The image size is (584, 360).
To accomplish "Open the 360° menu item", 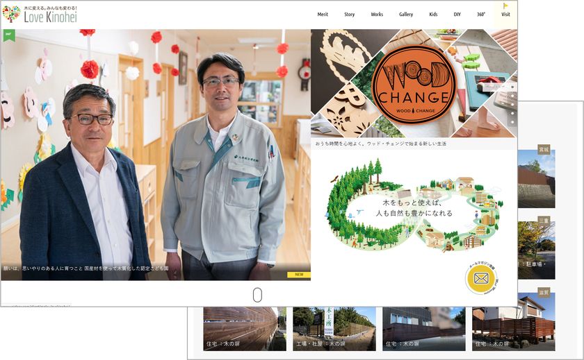I will click(x=481, y=15).
